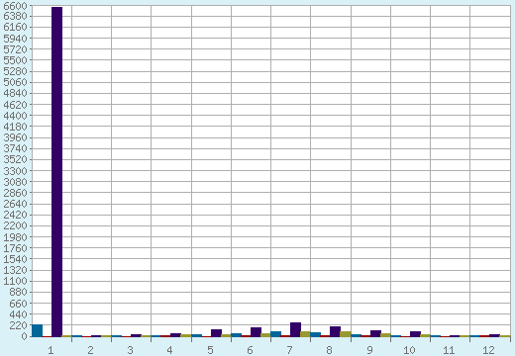Select the blue bar in month 7

tap(275, 334)
